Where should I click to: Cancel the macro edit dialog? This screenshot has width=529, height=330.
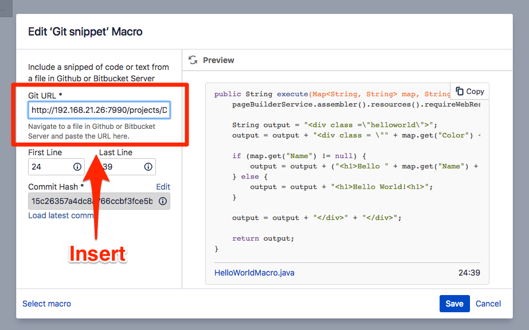point(488,304)
